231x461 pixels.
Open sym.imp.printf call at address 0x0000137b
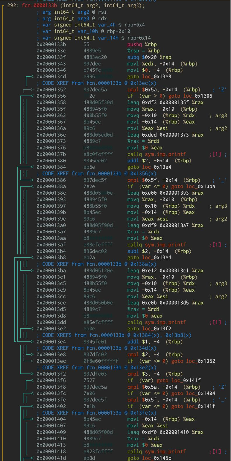(x=166, y=154)
